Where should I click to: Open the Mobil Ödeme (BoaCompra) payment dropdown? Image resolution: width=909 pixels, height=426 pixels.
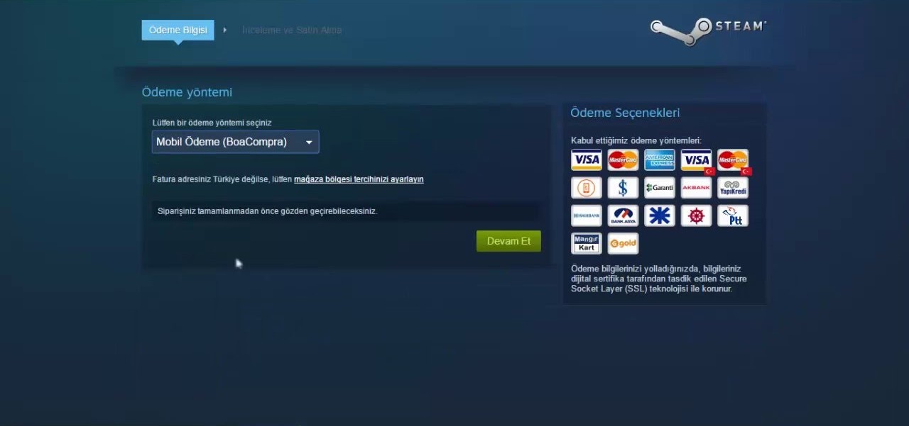pyautogui.click(x=236, y=142)
